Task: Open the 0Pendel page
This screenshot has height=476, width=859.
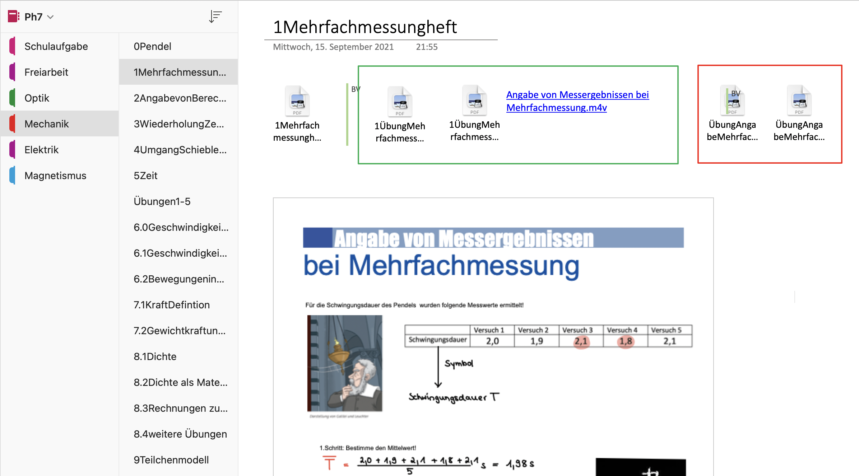Action: (152, 46)
